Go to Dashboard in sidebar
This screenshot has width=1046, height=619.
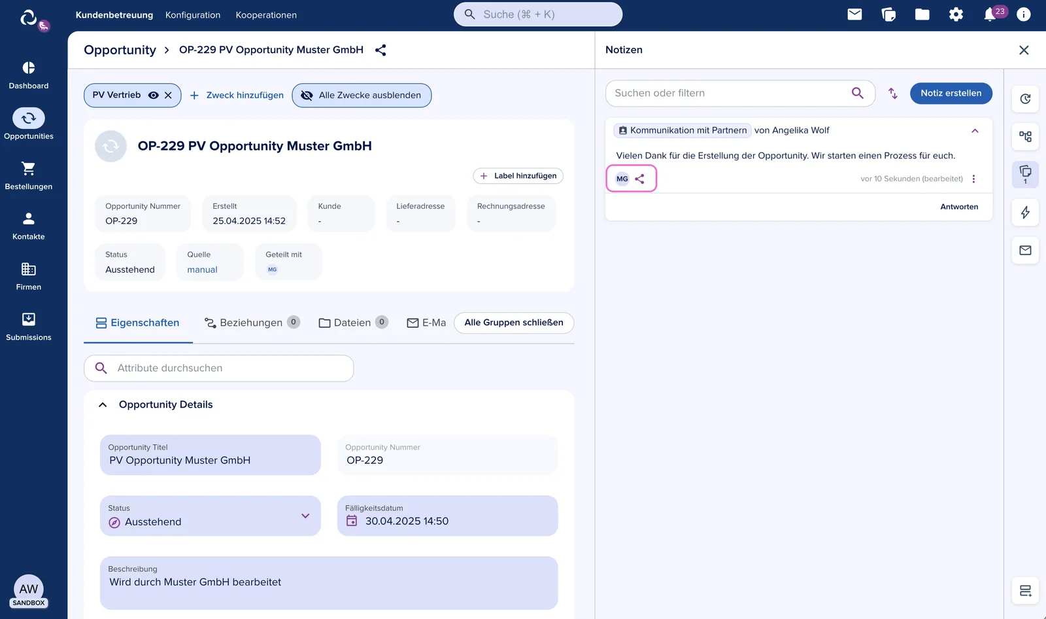29,76
